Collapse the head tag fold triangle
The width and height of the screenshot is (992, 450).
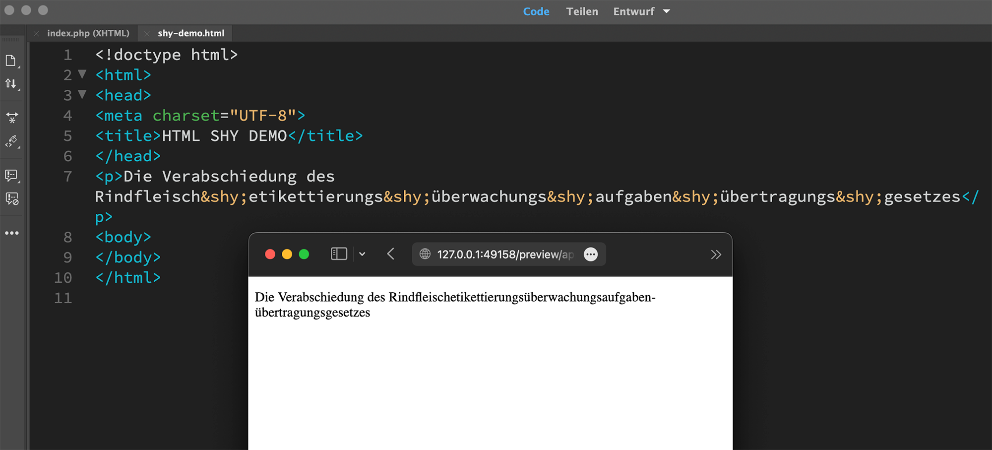click(x=83, y=94)
